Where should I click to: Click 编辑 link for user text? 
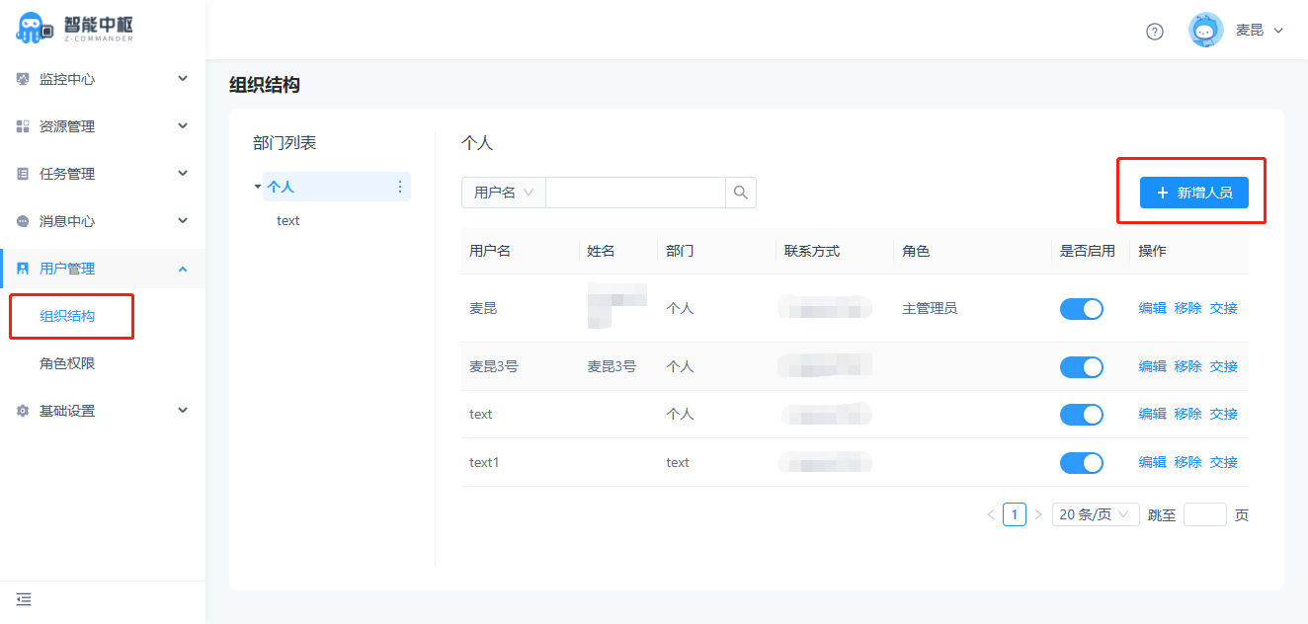[x=1152, y=415]
